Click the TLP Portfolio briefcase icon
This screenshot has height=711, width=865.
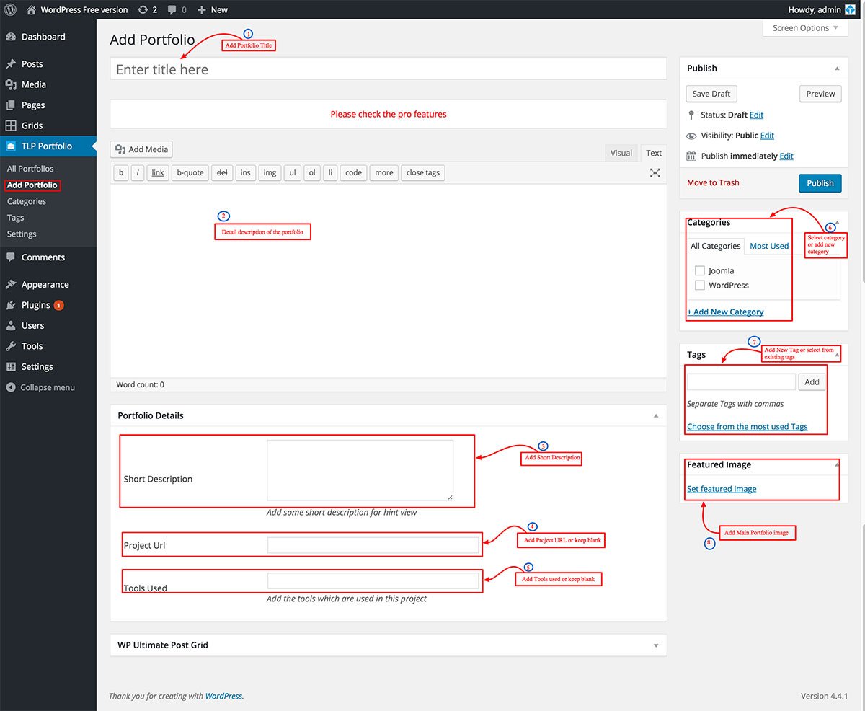point(11,146)
